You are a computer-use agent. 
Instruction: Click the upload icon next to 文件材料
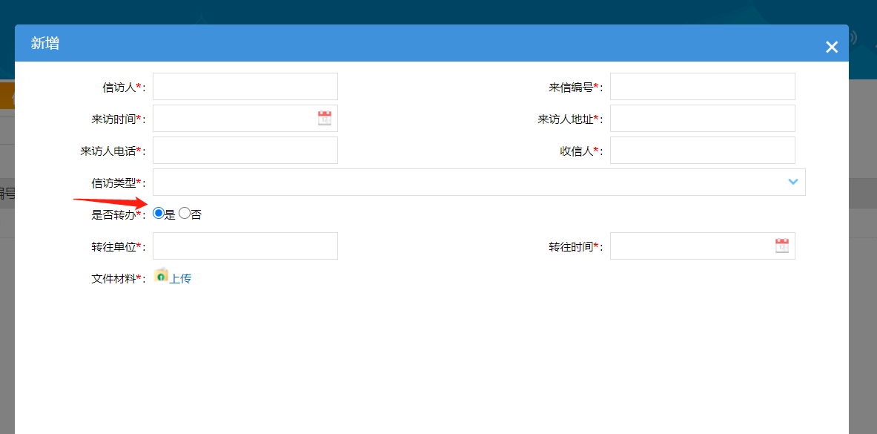[162, 277]
